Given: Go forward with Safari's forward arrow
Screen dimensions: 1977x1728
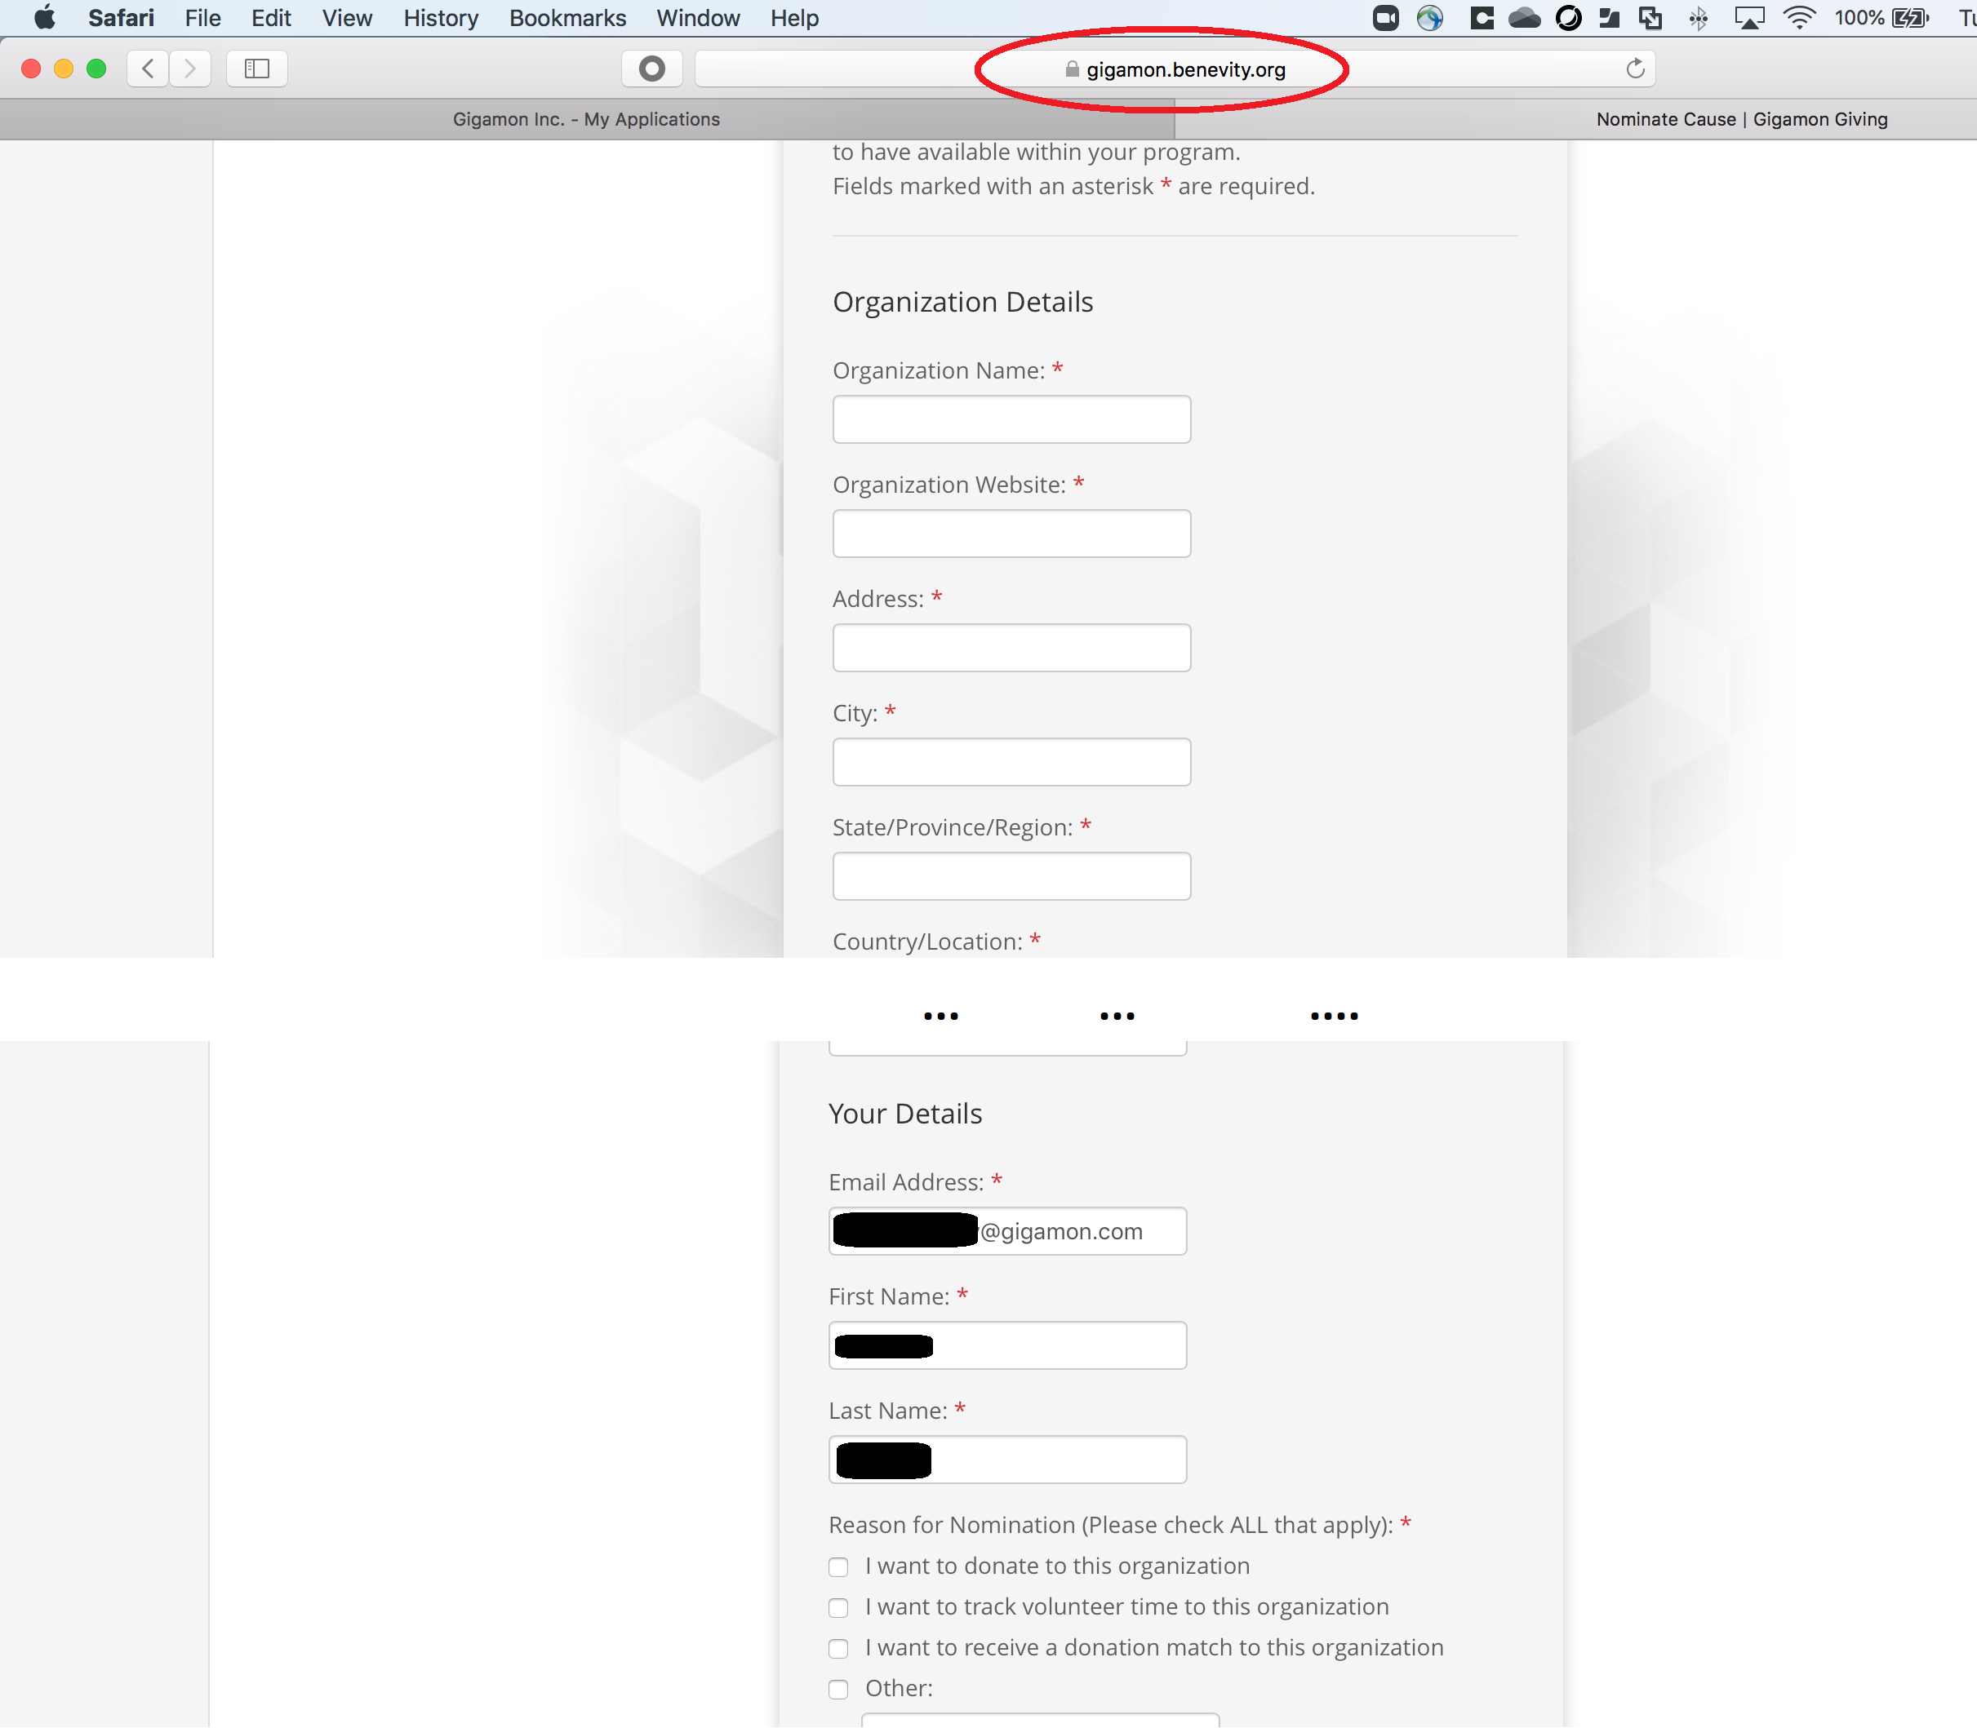Looking at the screenshot, I should [x=190, y=69].
